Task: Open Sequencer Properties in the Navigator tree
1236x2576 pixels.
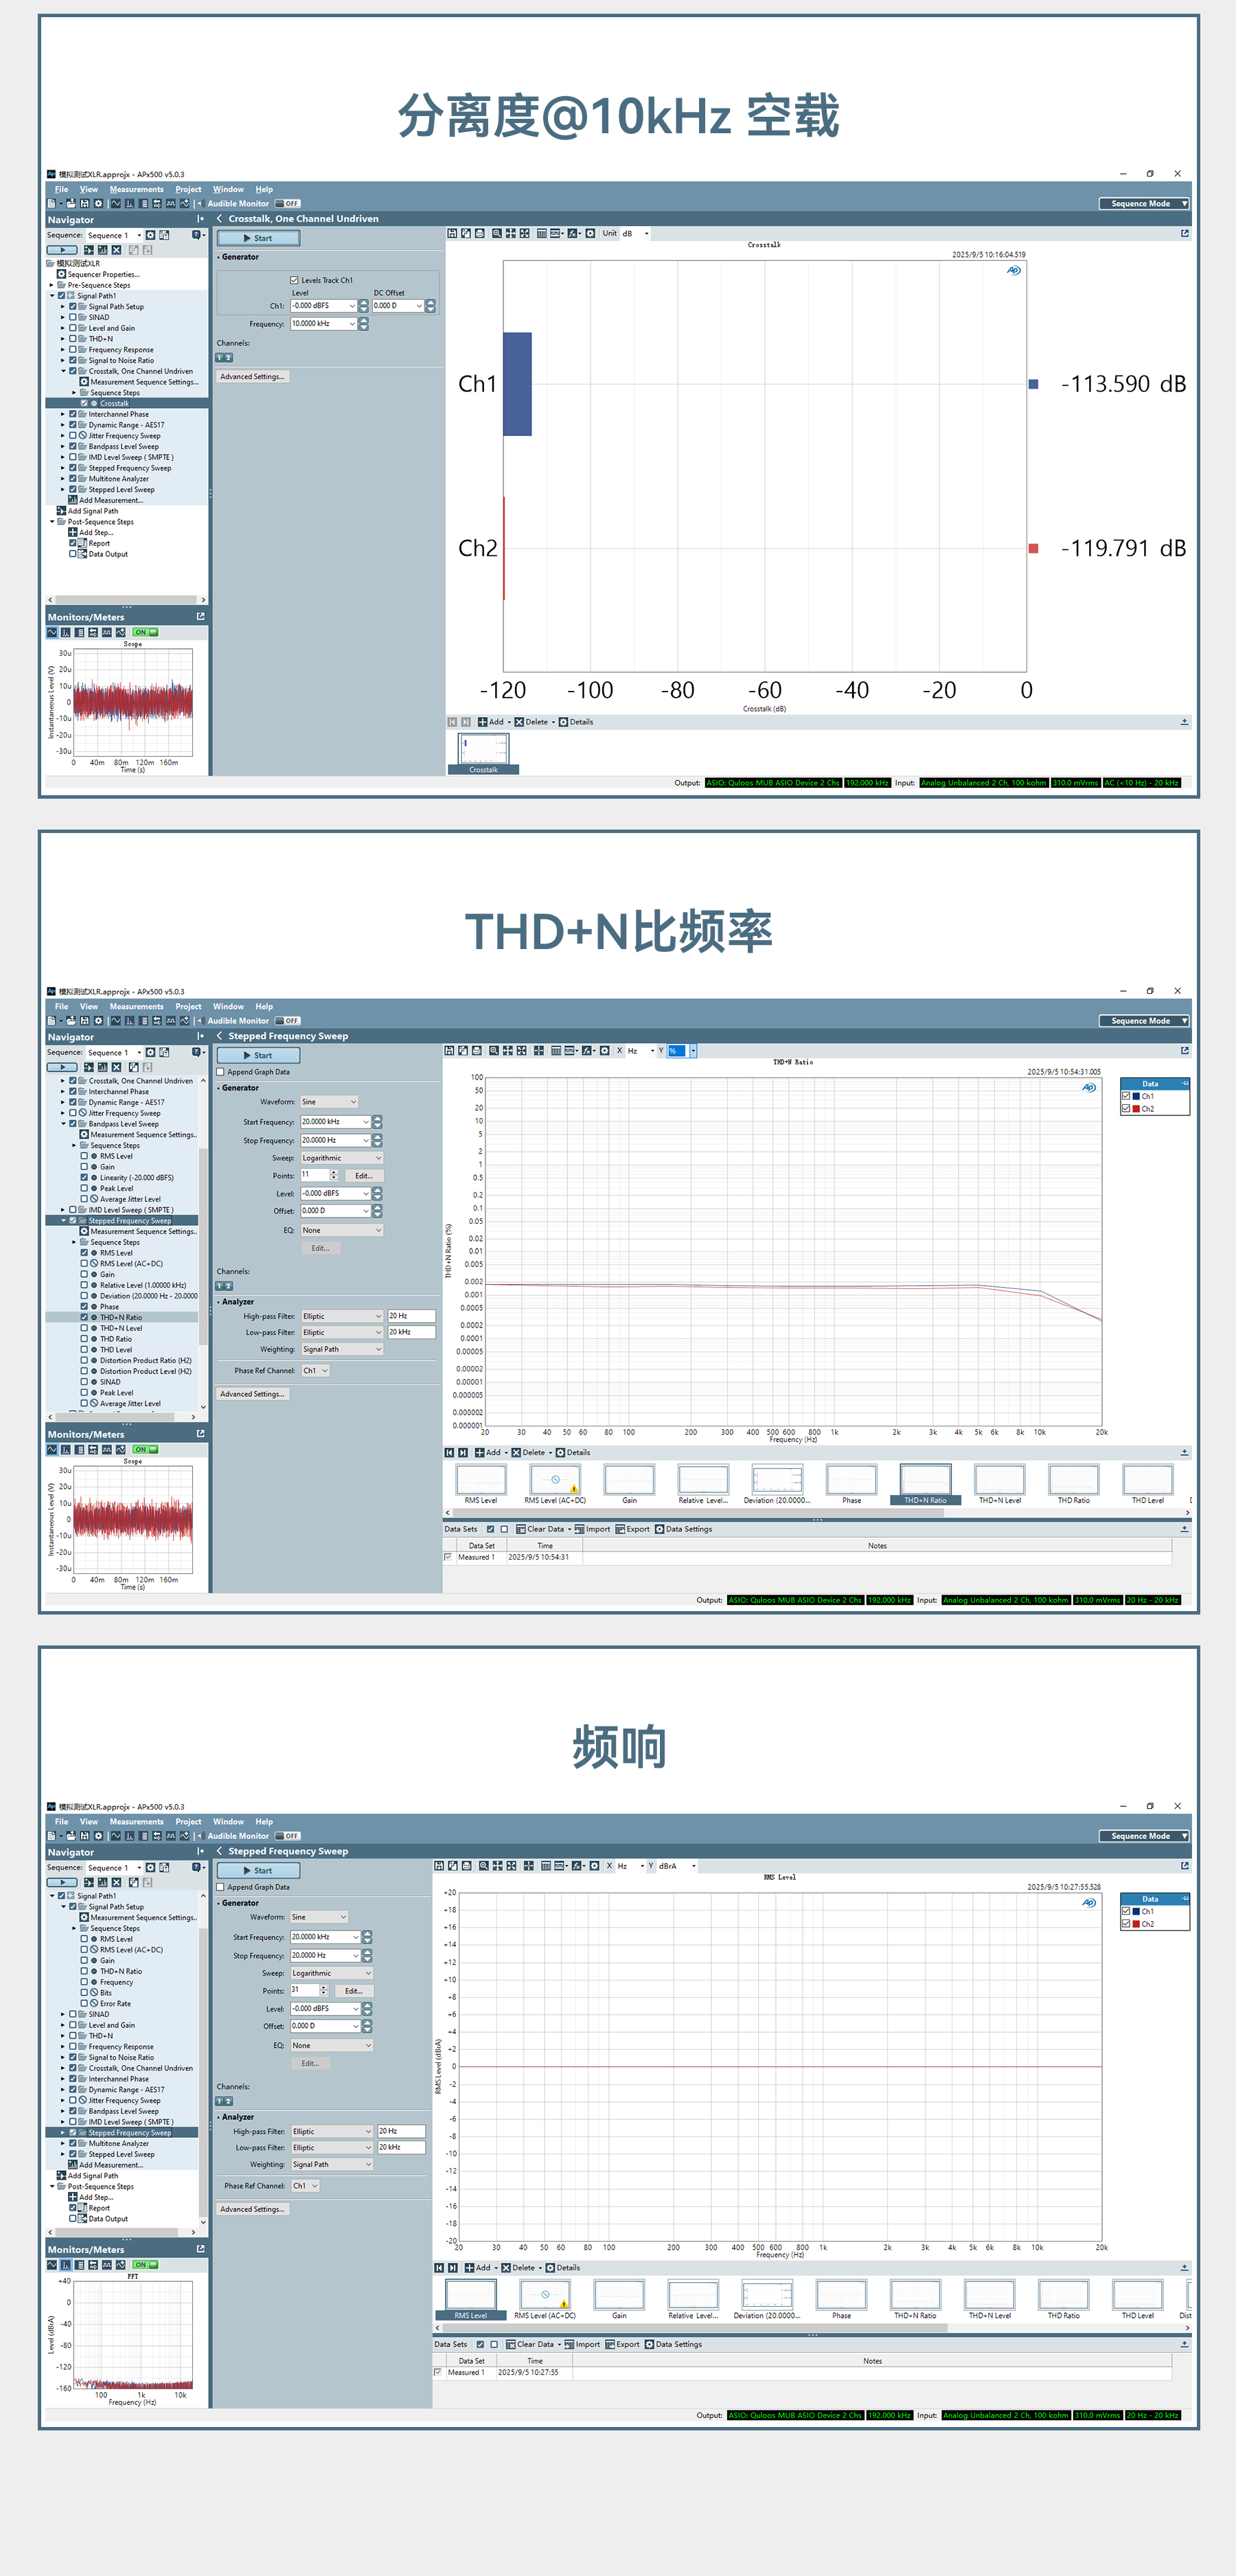Action: 103,274
